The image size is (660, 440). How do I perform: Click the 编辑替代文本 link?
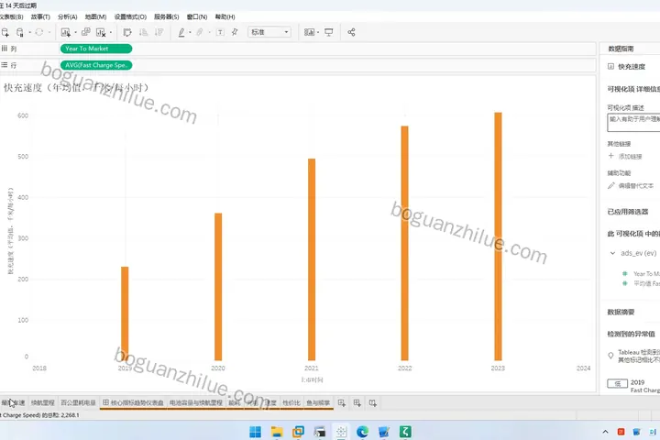pyautogui.click(x=635, y=186)
